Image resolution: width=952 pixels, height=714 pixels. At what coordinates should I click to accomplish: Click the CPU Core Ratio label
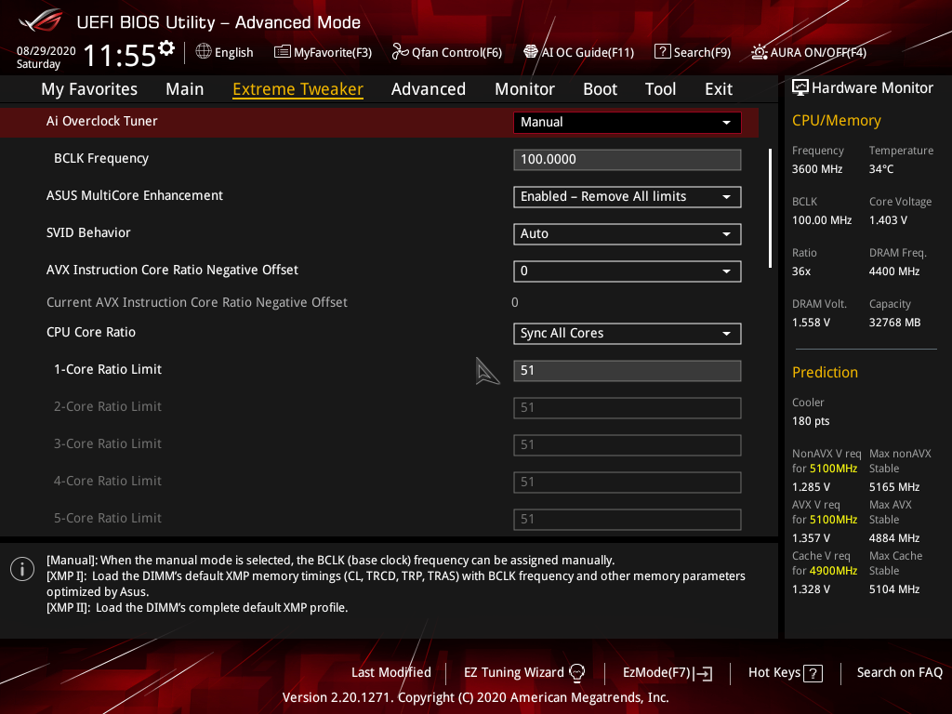(91, 332)
